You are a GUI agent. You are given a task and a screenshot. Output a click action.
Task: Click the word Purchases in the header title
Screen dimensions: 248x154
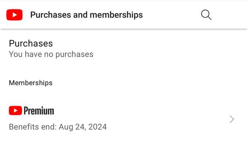pyautogui.click(x=51, y=15)
